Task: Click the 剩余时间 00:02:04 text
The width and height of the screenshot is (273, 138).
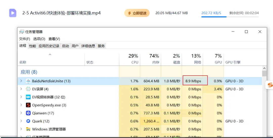Action: tap(244, 13)
